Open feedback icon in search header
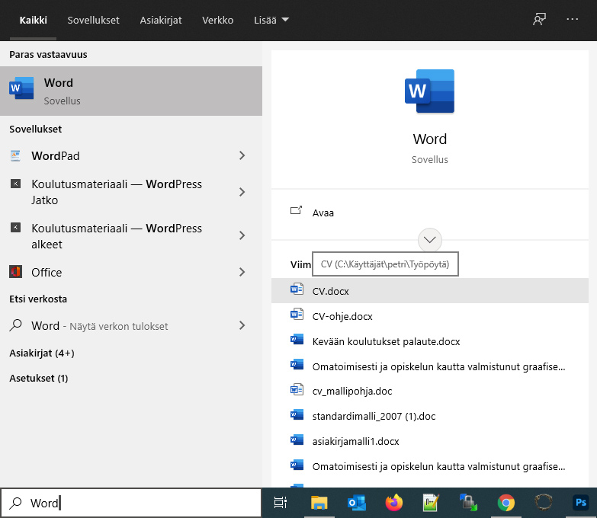 tap(539, 19)
